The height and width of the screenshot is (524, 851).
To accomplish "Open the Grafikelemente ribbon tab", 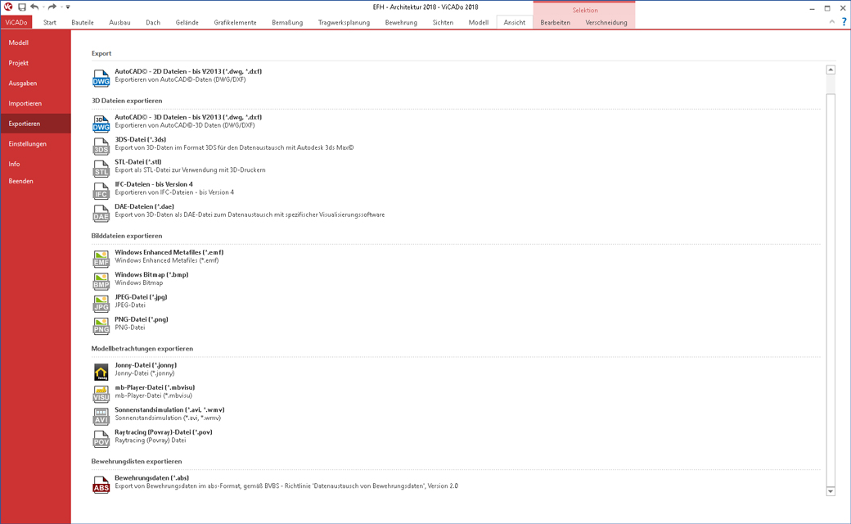I will pyautogui.click(x=235, y=22).
